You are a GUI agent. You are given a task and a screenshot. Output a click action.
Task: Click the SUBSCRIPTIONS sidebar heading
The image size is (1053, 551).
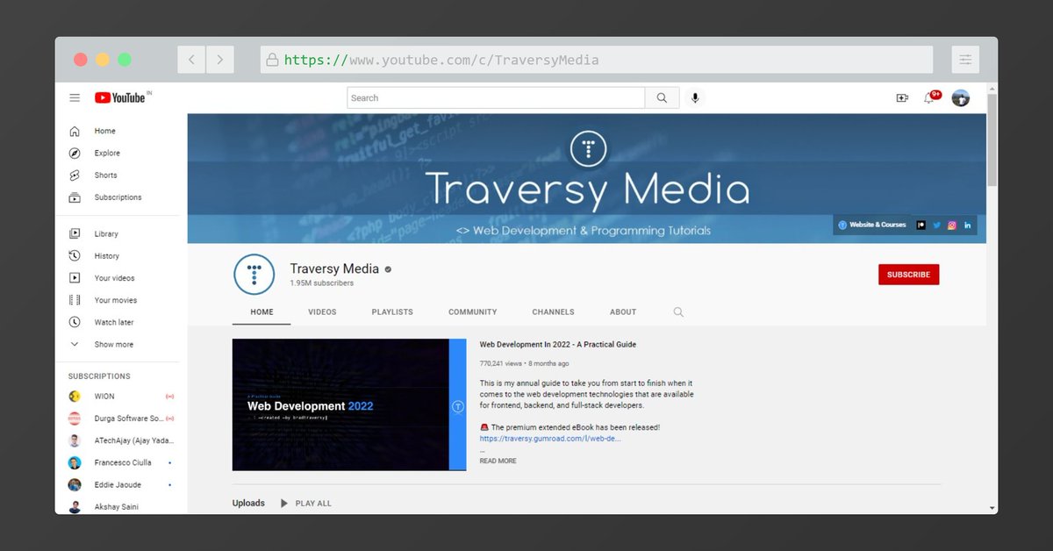99,376
